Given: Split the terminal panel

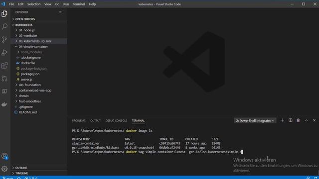Looking at the screenshot, I should point(290,120).
